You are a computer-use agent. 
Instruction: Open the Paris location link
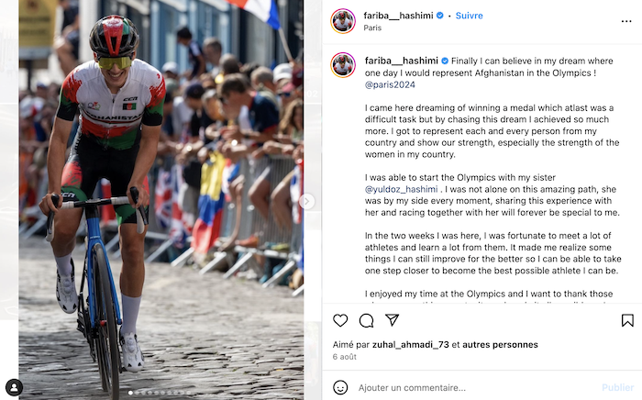pos(372,28)
